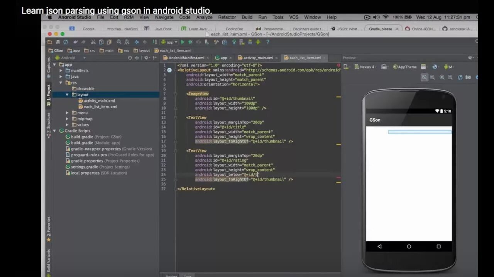Open Project panel gear settings

point(147,58)
